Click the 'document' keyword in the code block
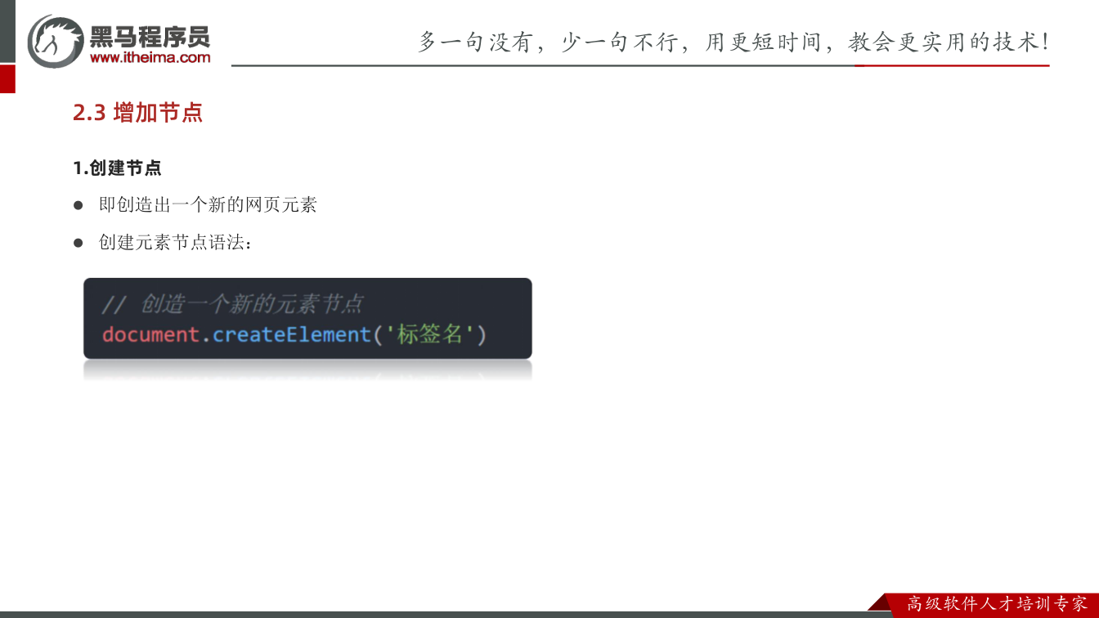The image size is (1099, 618). pyautogui.click(x=151, y=334)
